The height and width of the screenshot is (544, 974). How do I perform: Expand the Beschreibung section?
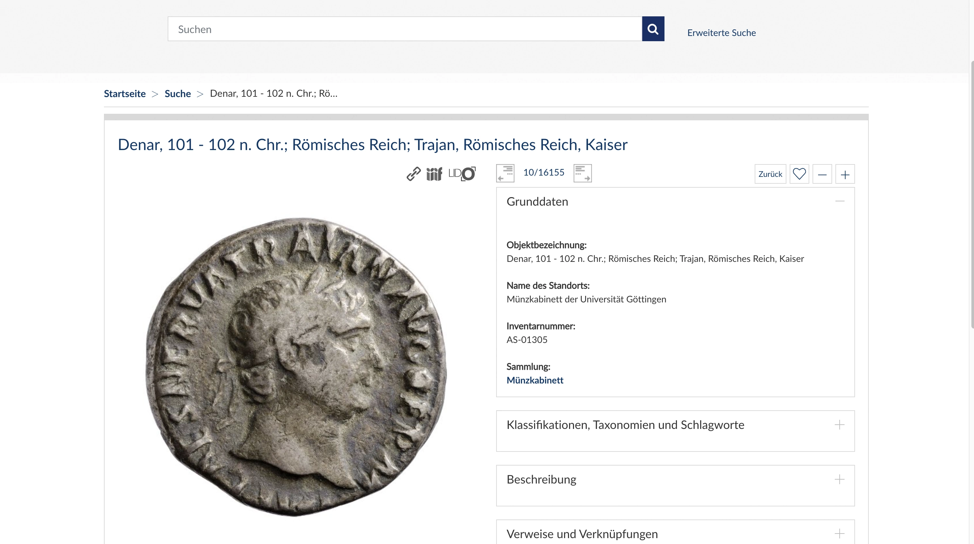click(x=839, y=479)
